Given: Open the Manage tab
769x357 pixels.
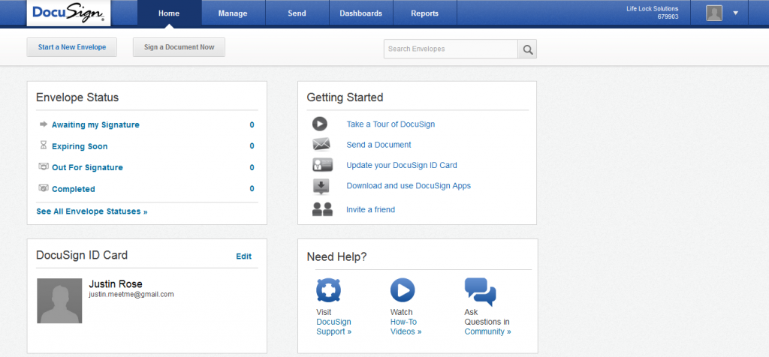Looking at the screenshot, I should [233, 13].
